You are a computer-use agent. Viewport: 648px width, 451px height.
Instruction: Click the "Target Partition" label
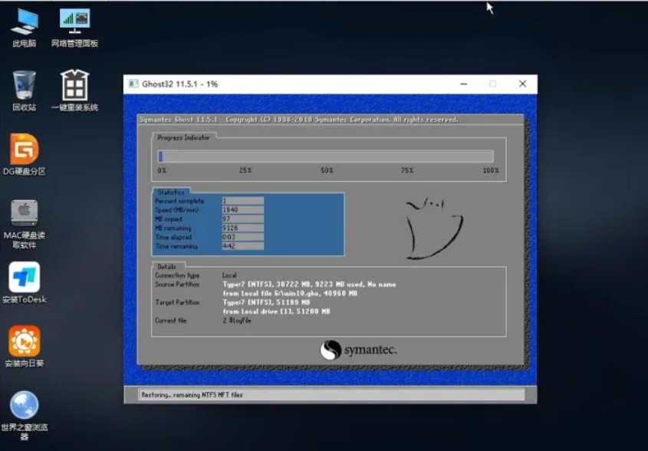177,303
